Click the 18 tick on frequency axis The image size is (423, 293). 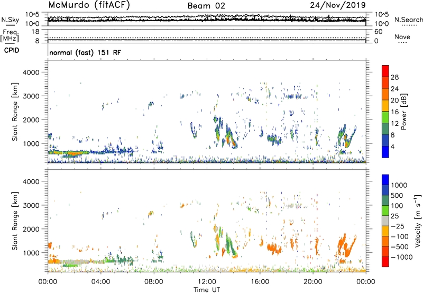[x=35, y=32]
